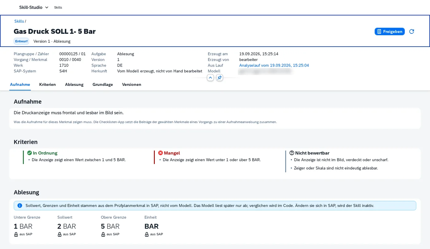Viewport: 430px width, 249px height.
Task: Click the Obere Grenze value 5 BAR
Action: (x=110, y=226)
